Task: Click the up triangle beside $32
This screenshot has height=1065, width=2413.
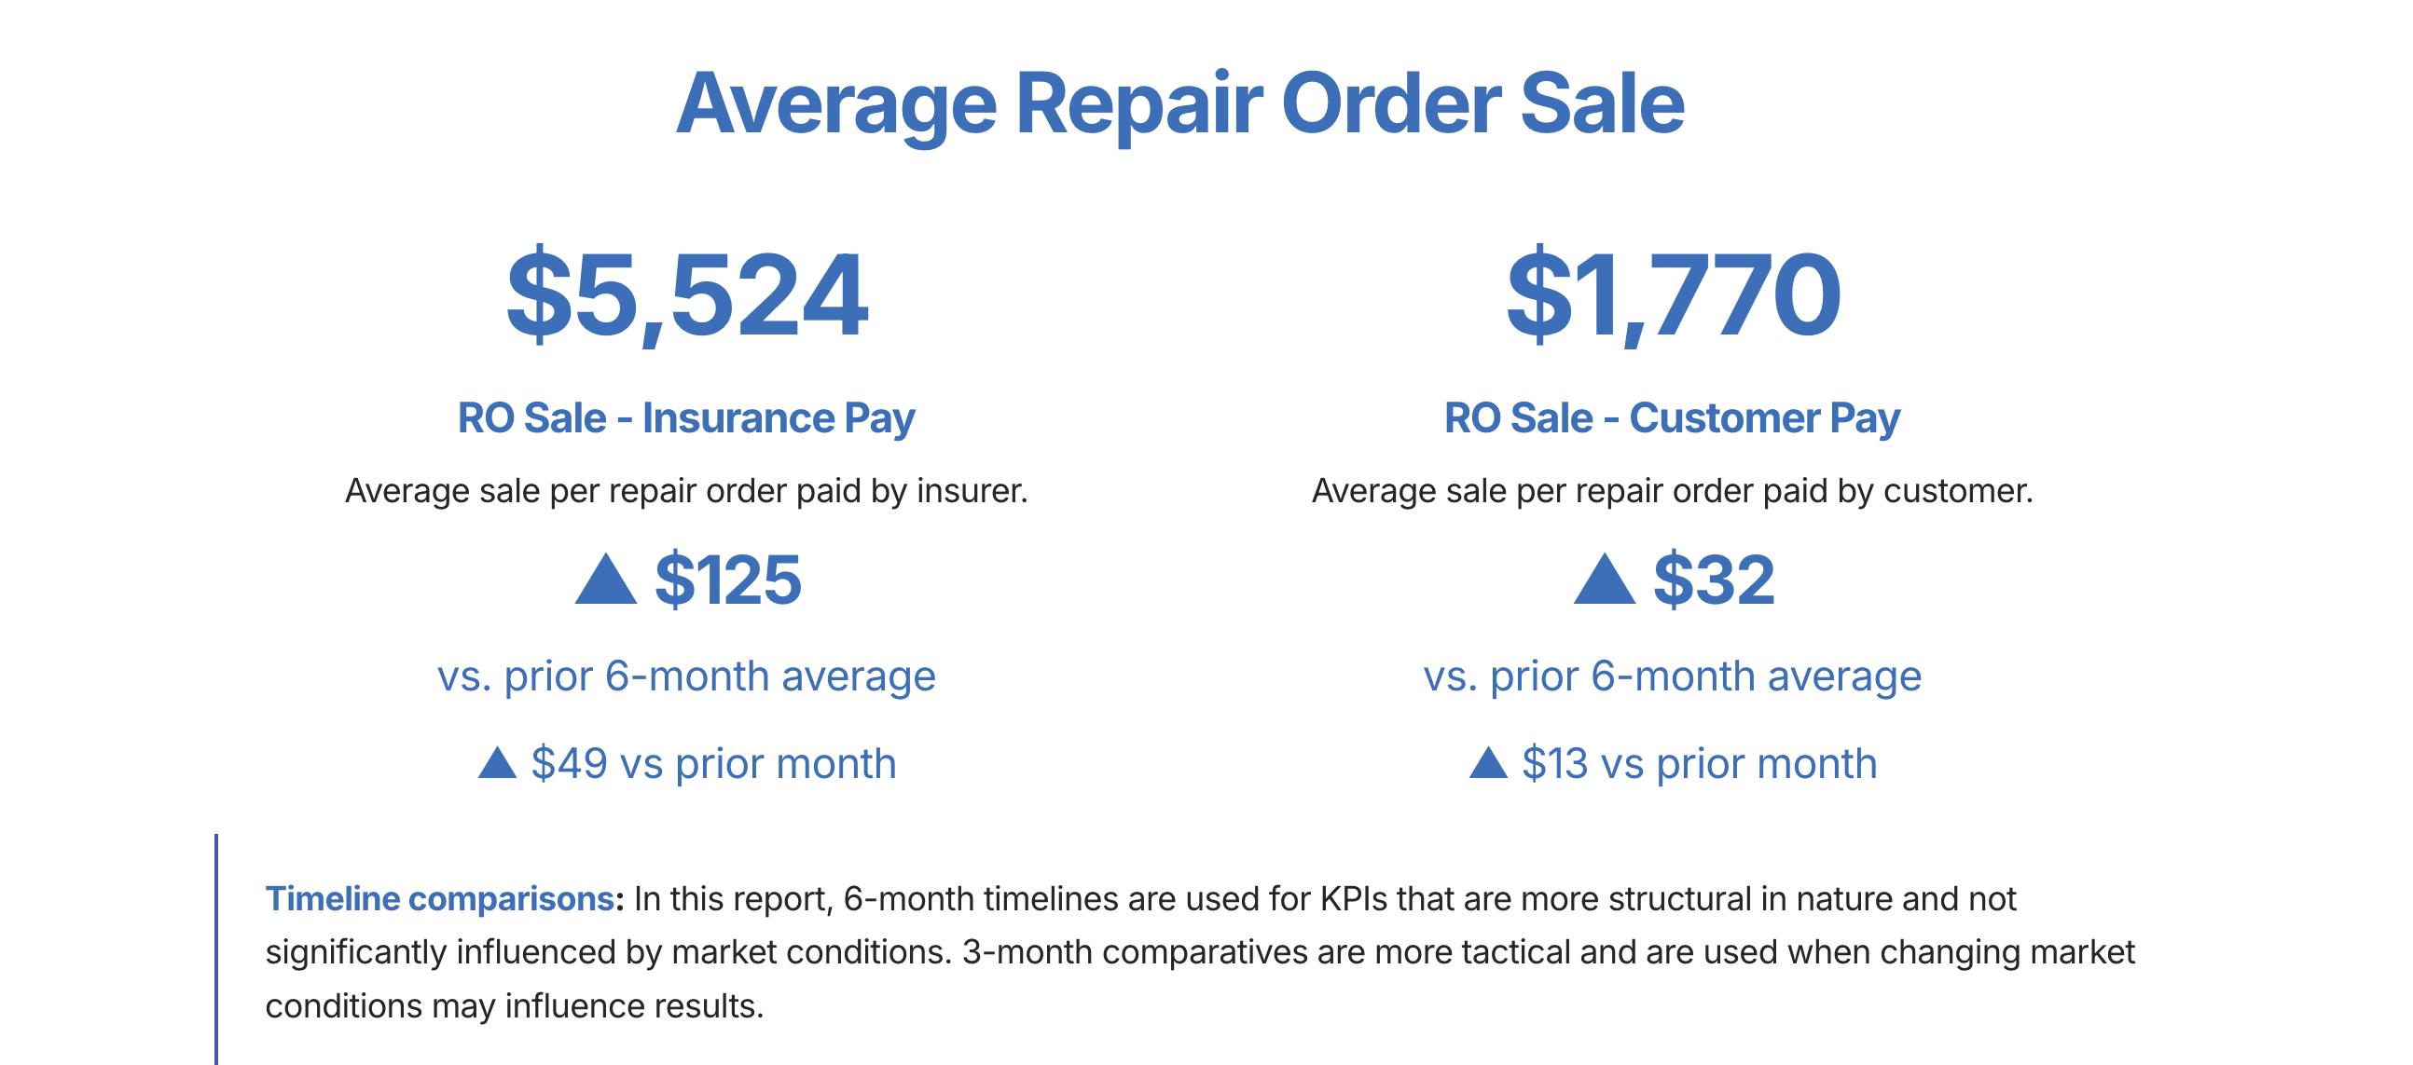Action: coord(1604,582)
